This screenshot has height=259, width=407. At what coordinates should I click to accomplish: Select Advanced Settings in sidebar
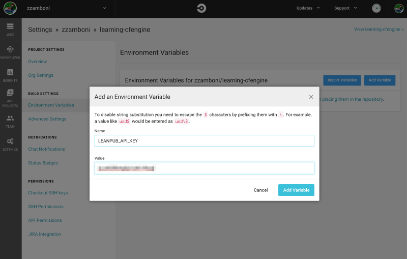pos(47,119)
